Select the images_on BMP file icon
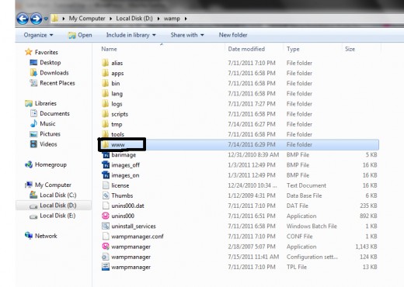This screenshot has width=404, height=287. tap(106, 175)
